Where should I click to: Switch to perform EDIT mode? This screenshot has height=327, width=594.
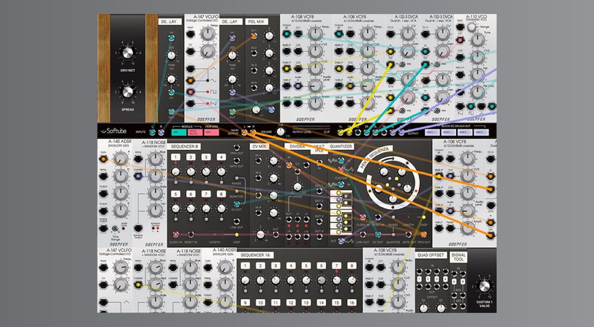(212, 132)
